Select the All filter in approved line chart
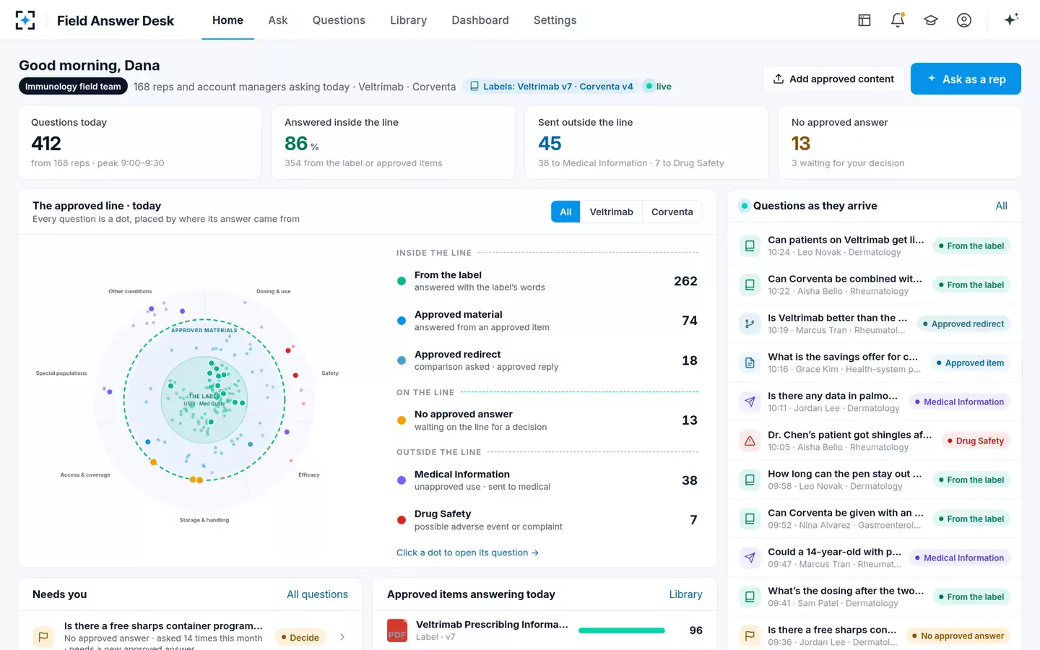 coord(565,212)
